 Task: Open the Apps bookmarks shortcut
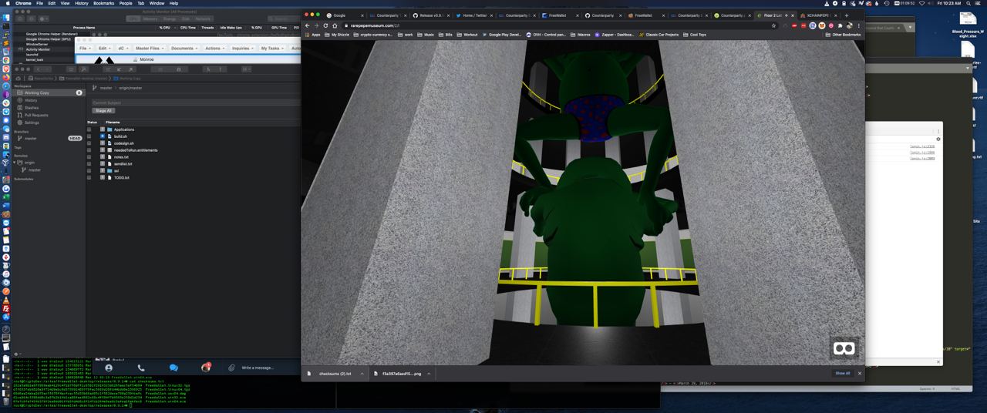(312, 35)
